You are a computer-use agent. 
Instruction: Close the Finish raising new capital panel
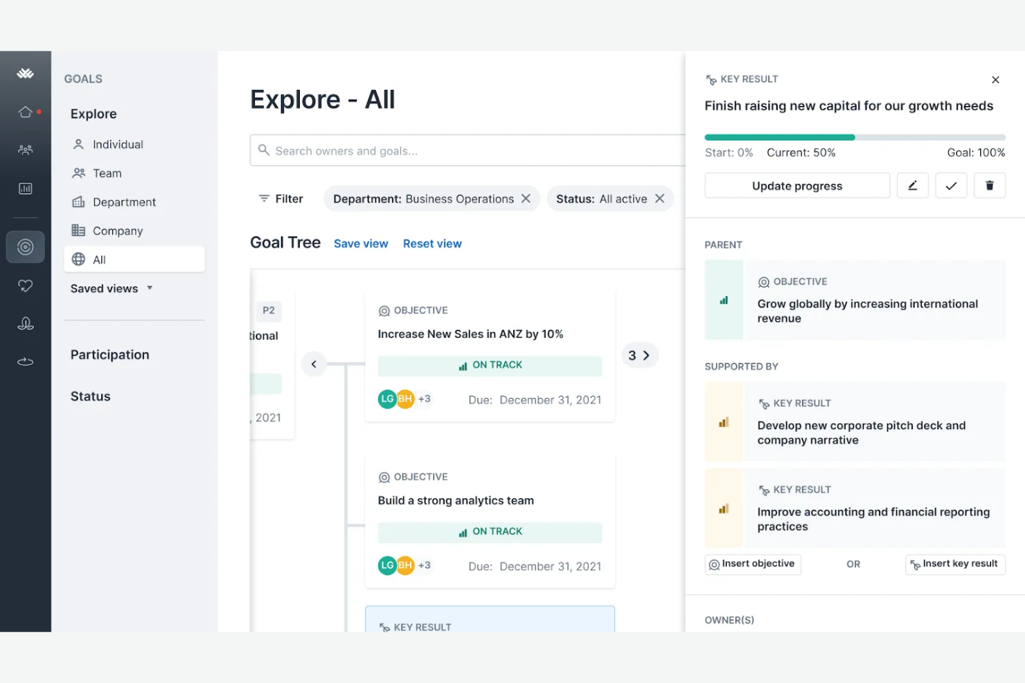(995, 80)
